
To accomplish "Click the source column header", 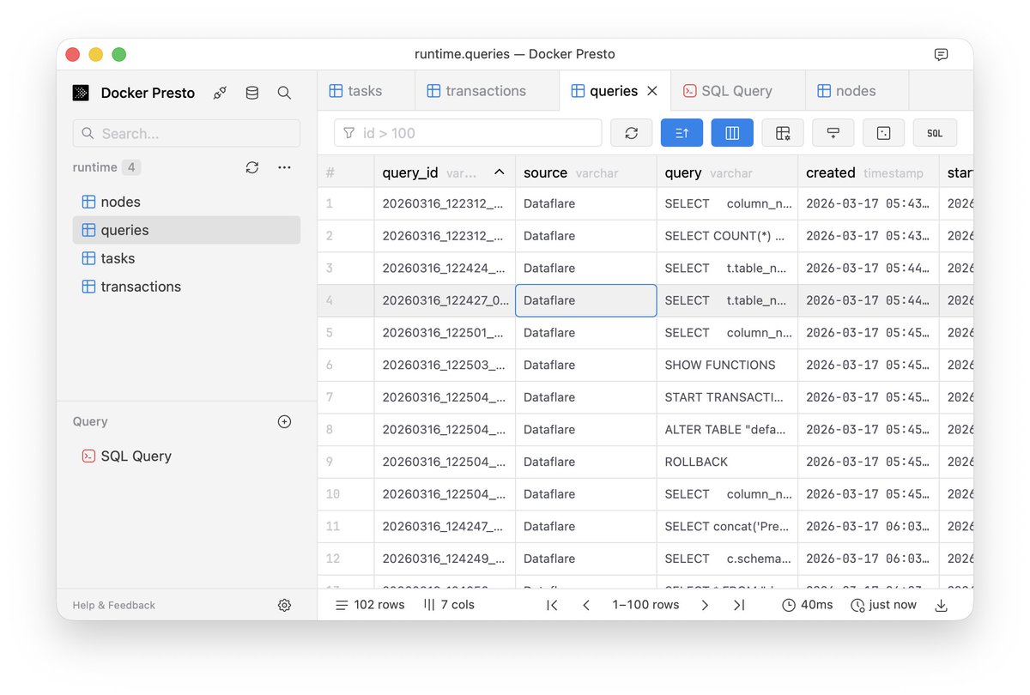I will click(586, 172).
